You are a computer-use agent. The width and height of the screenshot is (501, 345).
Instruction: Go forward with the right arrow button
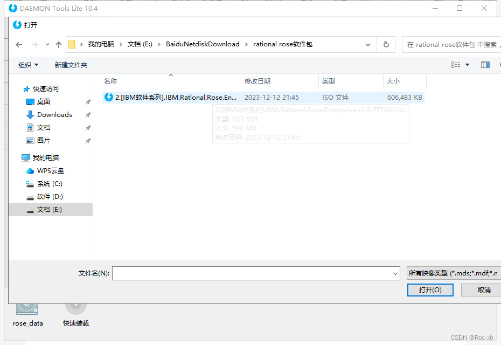tap(34, 45)
